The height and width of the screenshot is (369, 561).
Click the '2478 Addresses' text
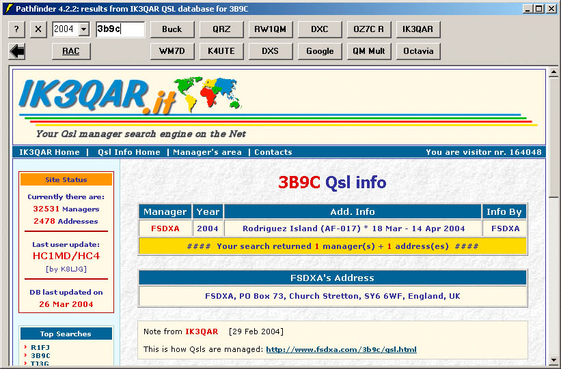coord(66,221)
